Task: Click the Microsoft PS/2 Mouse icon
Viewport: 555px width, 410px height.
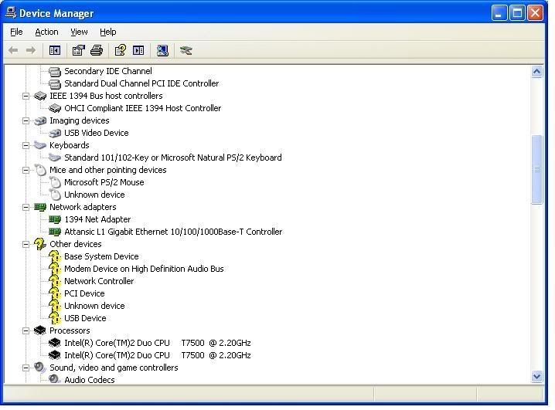Action: [x=55, y=182]
